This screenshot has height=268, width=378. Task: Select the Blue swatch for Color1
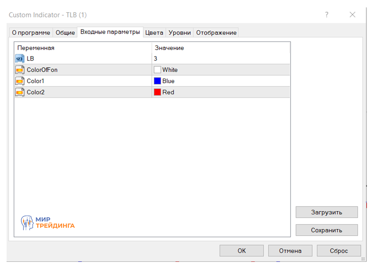(157, 81)
